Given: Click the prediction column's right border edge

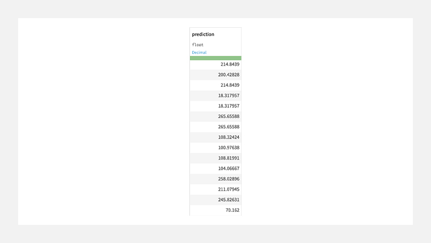Looking at the screenshot, I should pos(242,122).
